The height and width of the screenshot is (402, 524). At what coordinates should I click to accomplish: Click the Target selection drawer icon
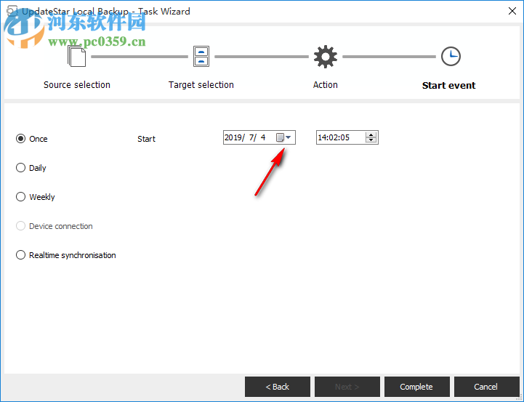tap(201, 56)
